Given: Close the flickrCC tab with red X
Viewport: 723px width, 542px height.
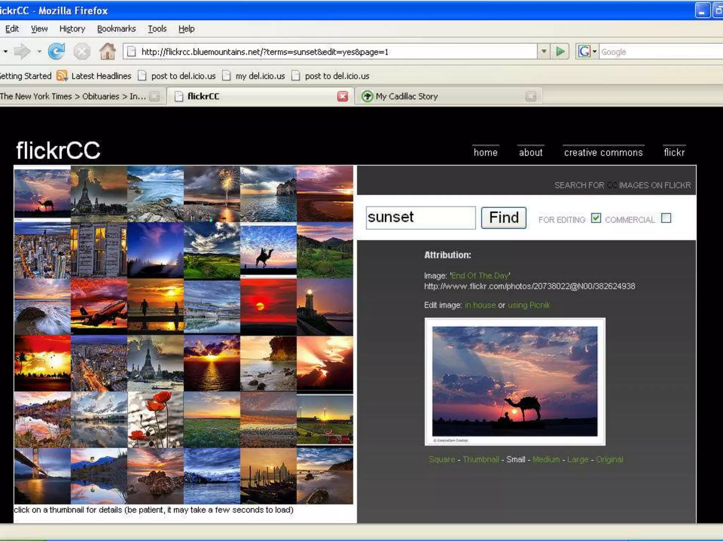Looking at the screenshot, I should (x=342, y=96).
